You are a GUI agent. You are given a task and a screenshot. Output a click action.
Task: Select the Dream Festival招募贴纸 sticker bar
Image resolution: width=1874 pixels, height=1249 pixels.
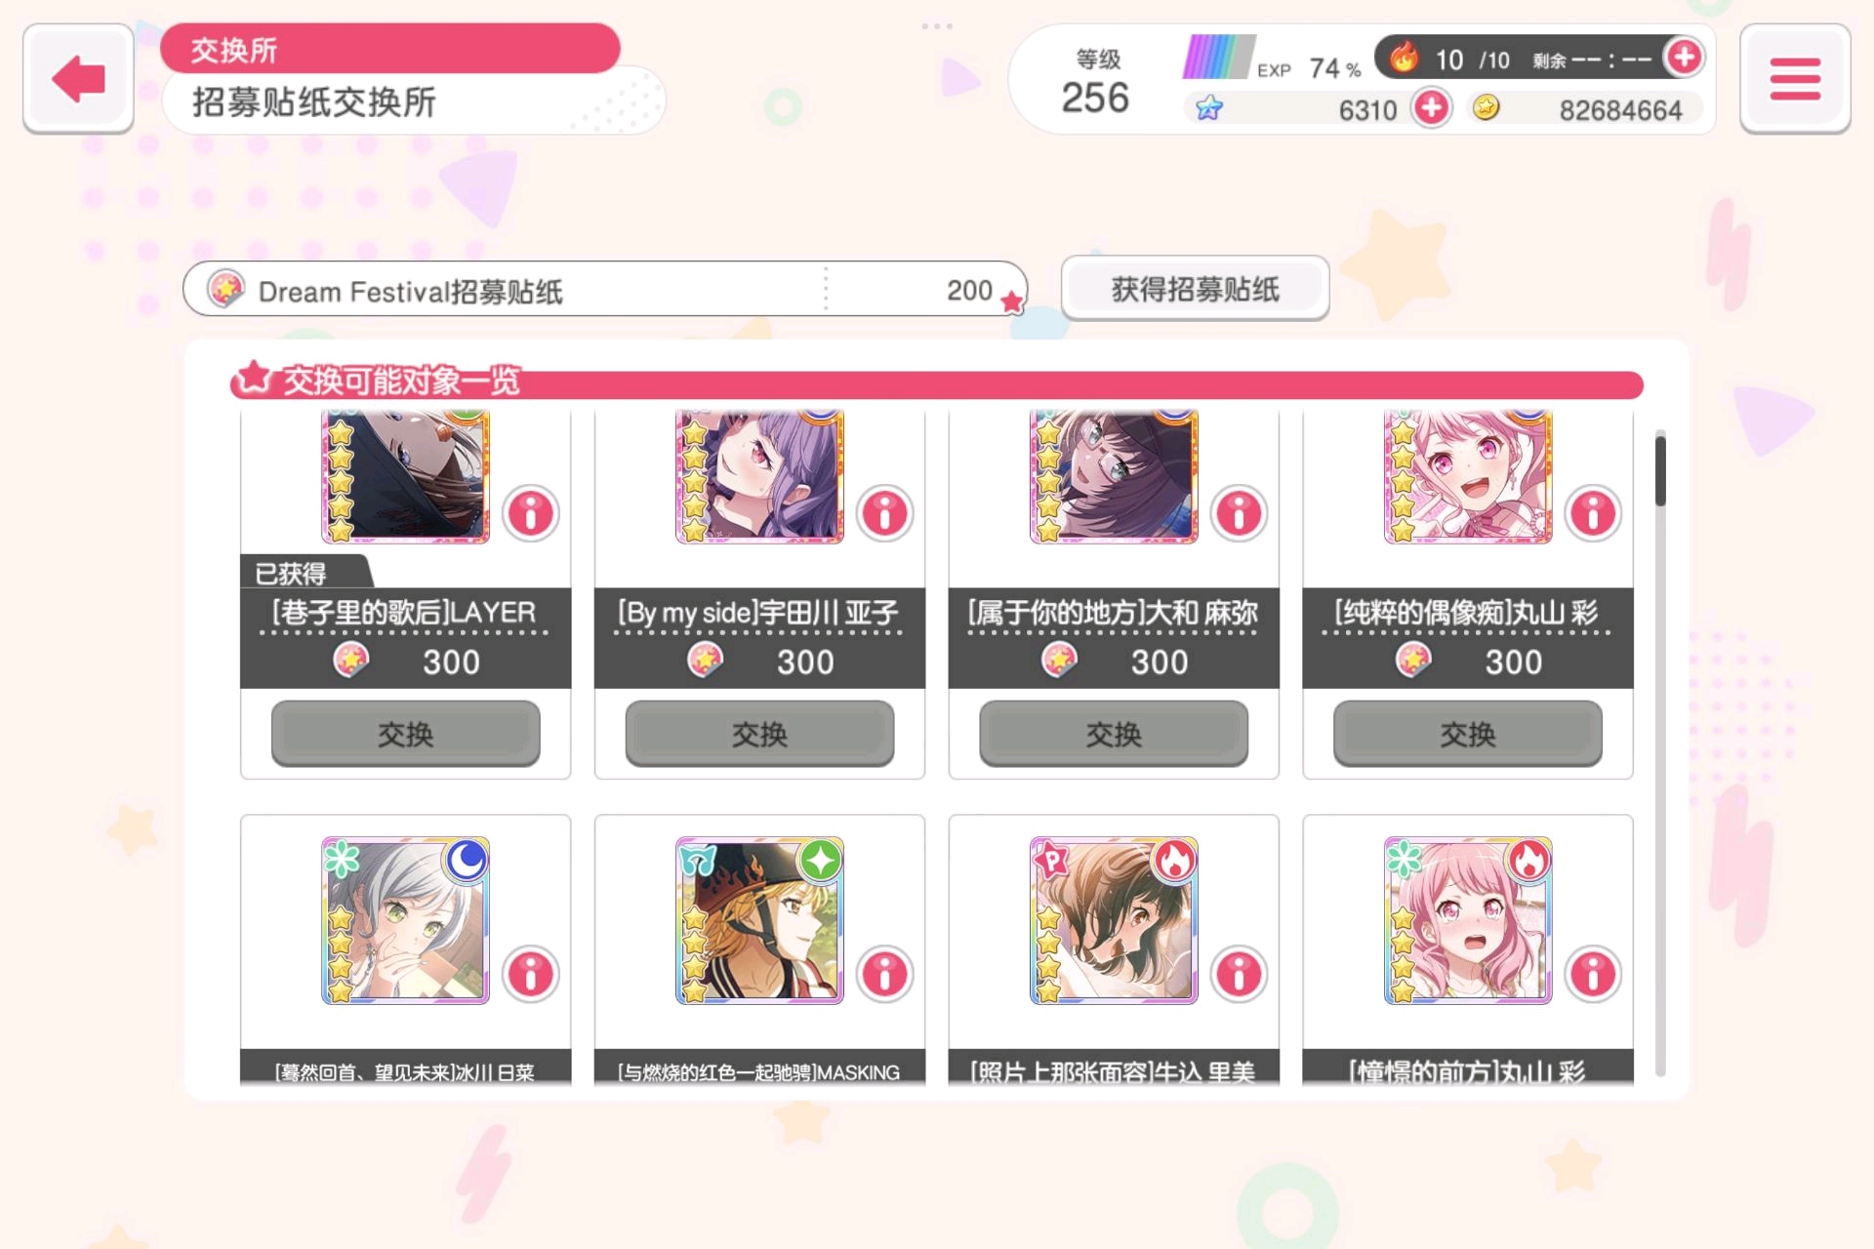click(605, 290)
